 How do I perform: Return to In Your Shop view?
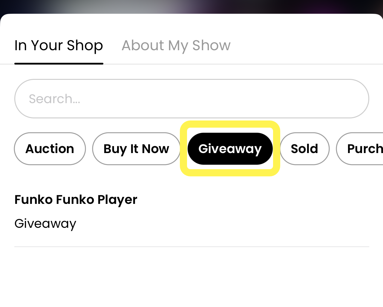pos(59,46)
